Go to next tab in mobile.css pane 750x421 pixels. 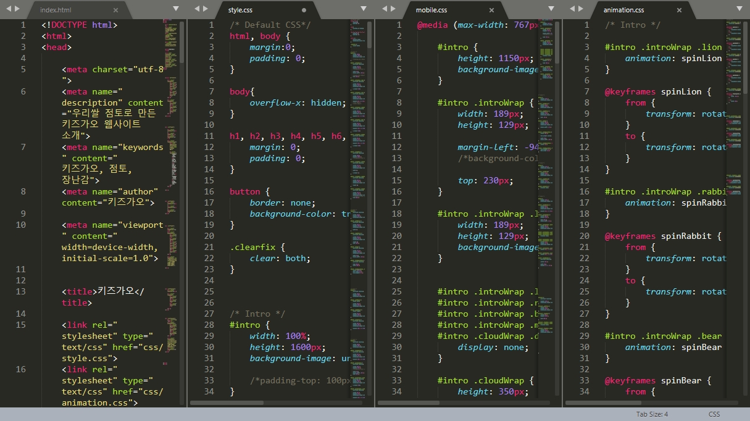(394, 9)
